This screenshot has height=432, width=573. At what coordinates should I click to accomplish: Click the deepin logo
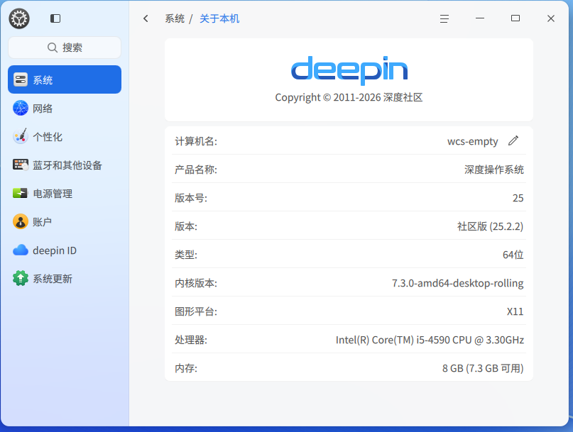pyautogui.click(x=349, y=70)
